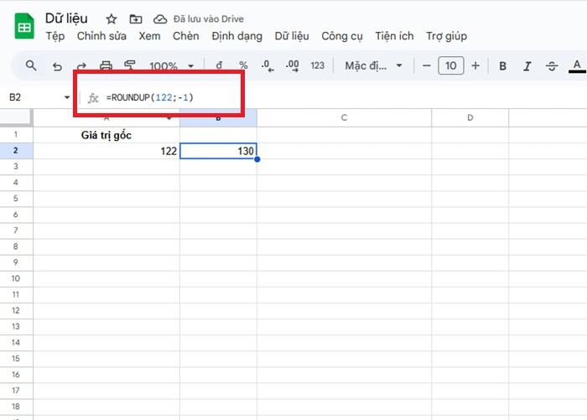Decrease decimal places icon

tap(268, 66)
